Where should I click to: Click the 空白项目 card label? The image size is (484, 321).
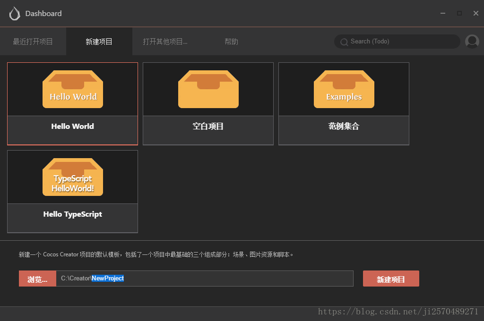[x=208, y=126]
